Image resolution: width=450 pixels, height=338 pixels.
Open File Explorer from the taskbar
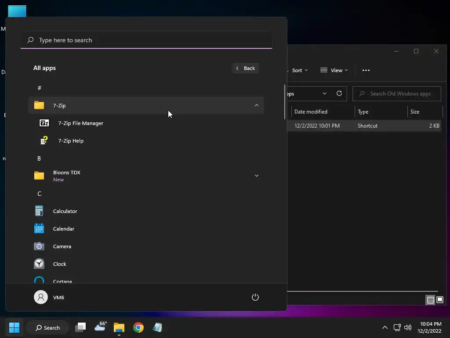point(119,327)
